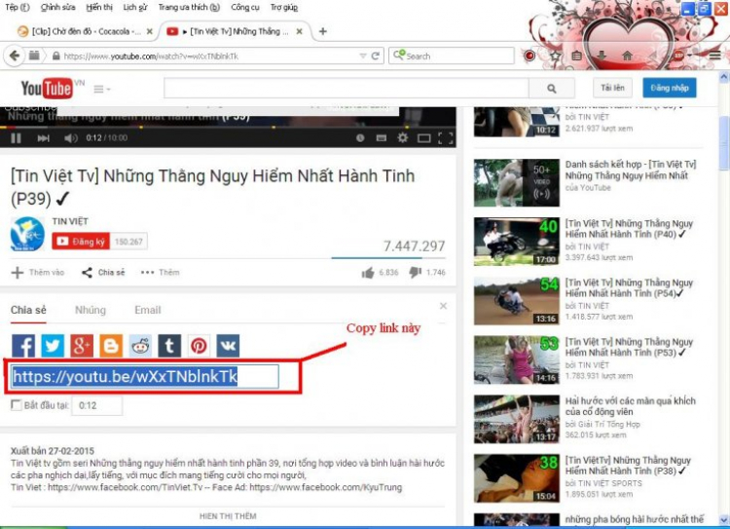Toggle captions in the player

click(x=382, y=138)
